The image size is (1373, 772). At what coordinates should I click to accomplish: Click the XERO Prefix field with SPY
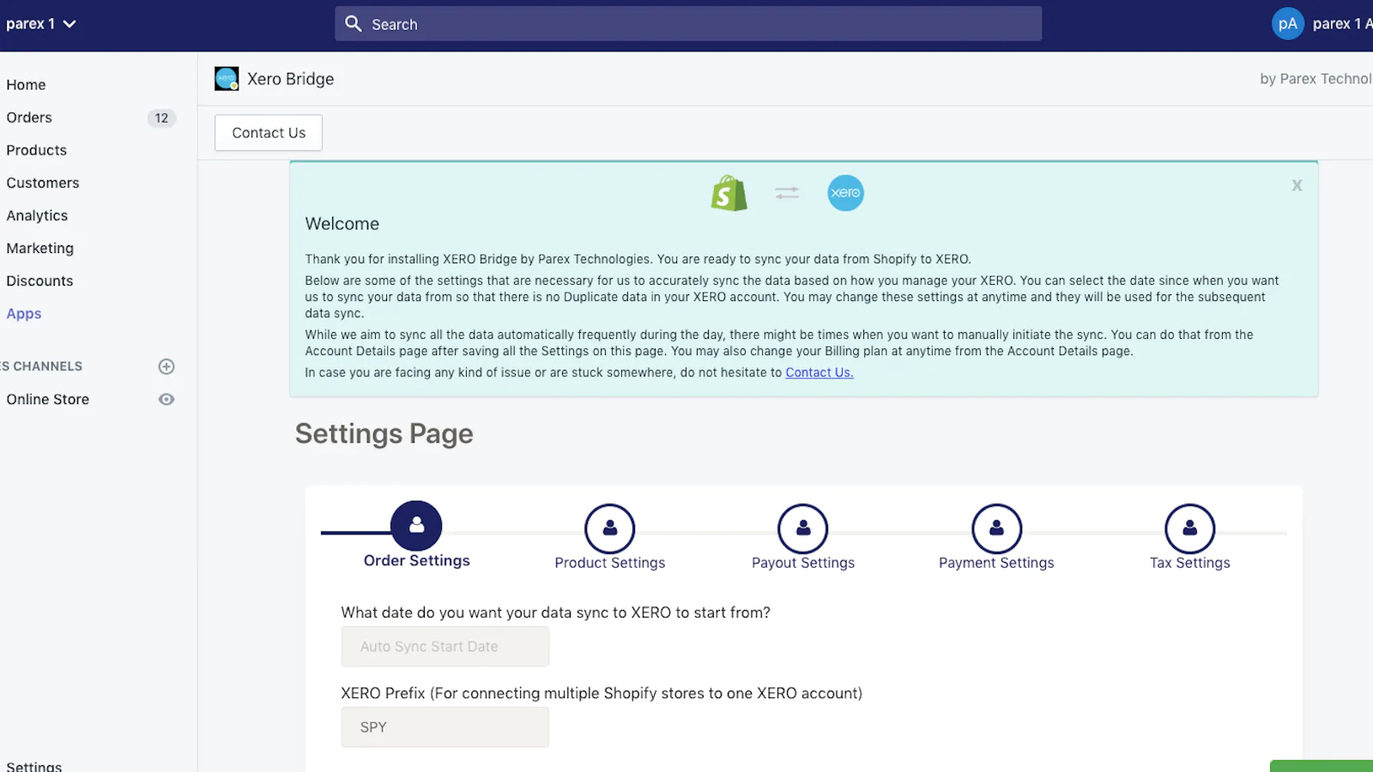[445, 727]
